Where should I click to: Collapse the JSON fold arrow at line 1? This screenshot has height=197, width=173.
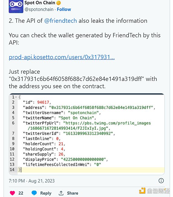(16, 97)
